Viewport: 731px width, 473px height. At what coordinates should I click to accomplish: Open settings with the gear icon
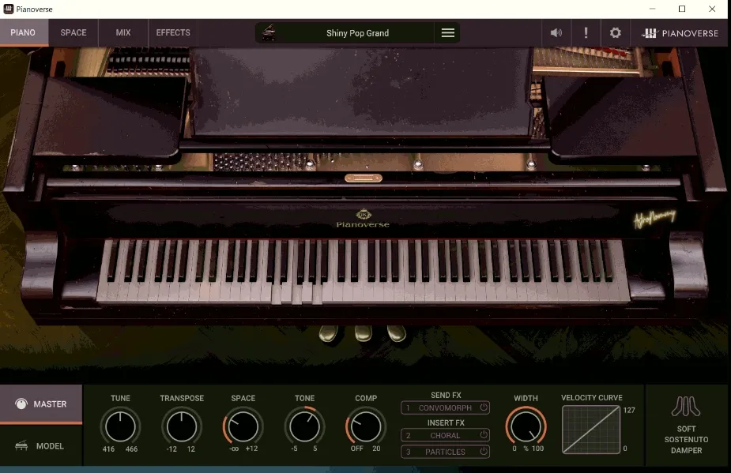click(x=616, y=32)
